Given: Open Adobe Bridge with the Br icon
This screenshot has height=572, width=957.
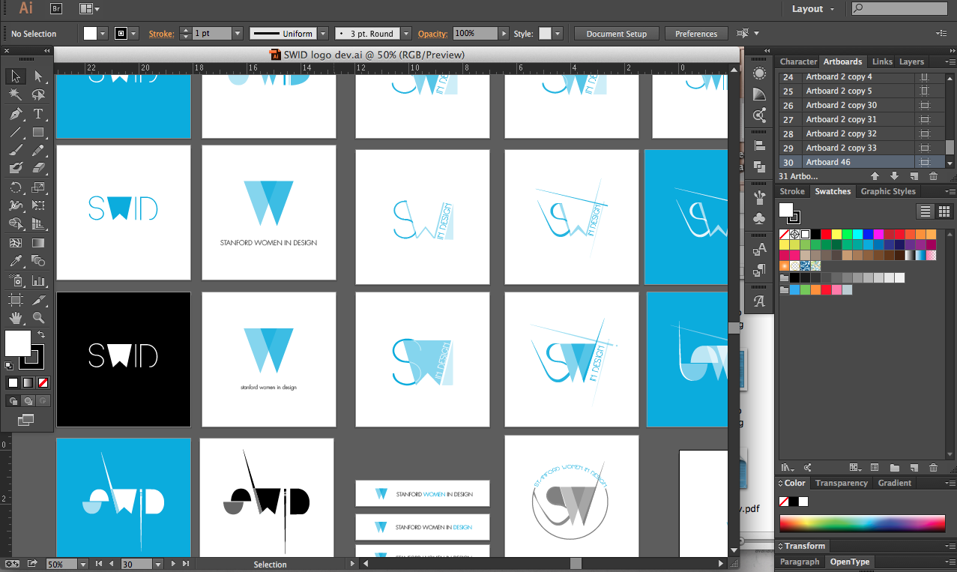Looking at the screenshot, I should 56,8.
